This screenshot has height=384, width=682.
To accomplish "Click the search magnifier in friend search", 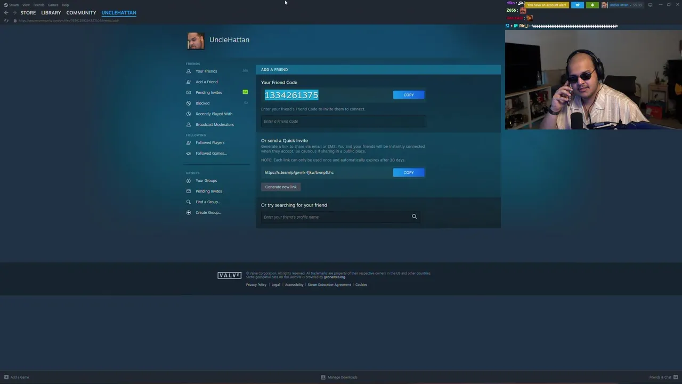I will (x=414, y=217).
